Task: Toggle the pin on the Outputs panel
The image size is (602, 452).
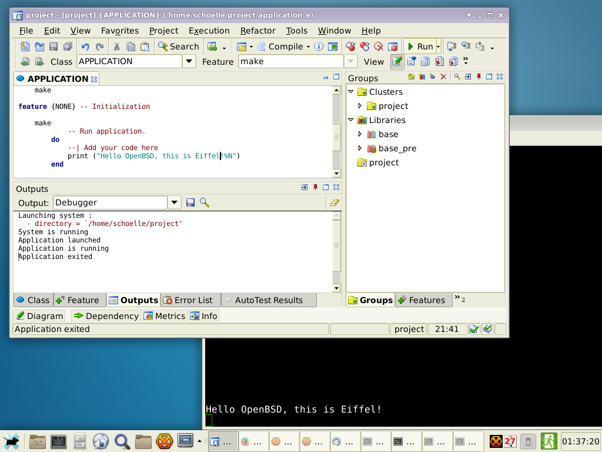Action: tap(315, 188)
